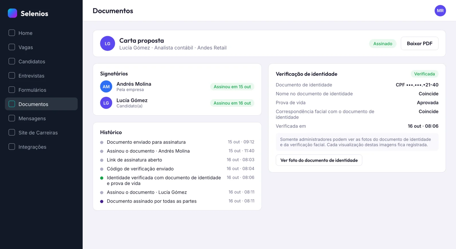Click the Verificada status badge

coord(424,74)
